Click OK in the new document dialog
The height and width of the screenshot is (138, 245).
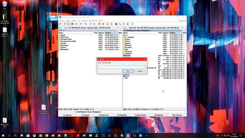point(128,71)
